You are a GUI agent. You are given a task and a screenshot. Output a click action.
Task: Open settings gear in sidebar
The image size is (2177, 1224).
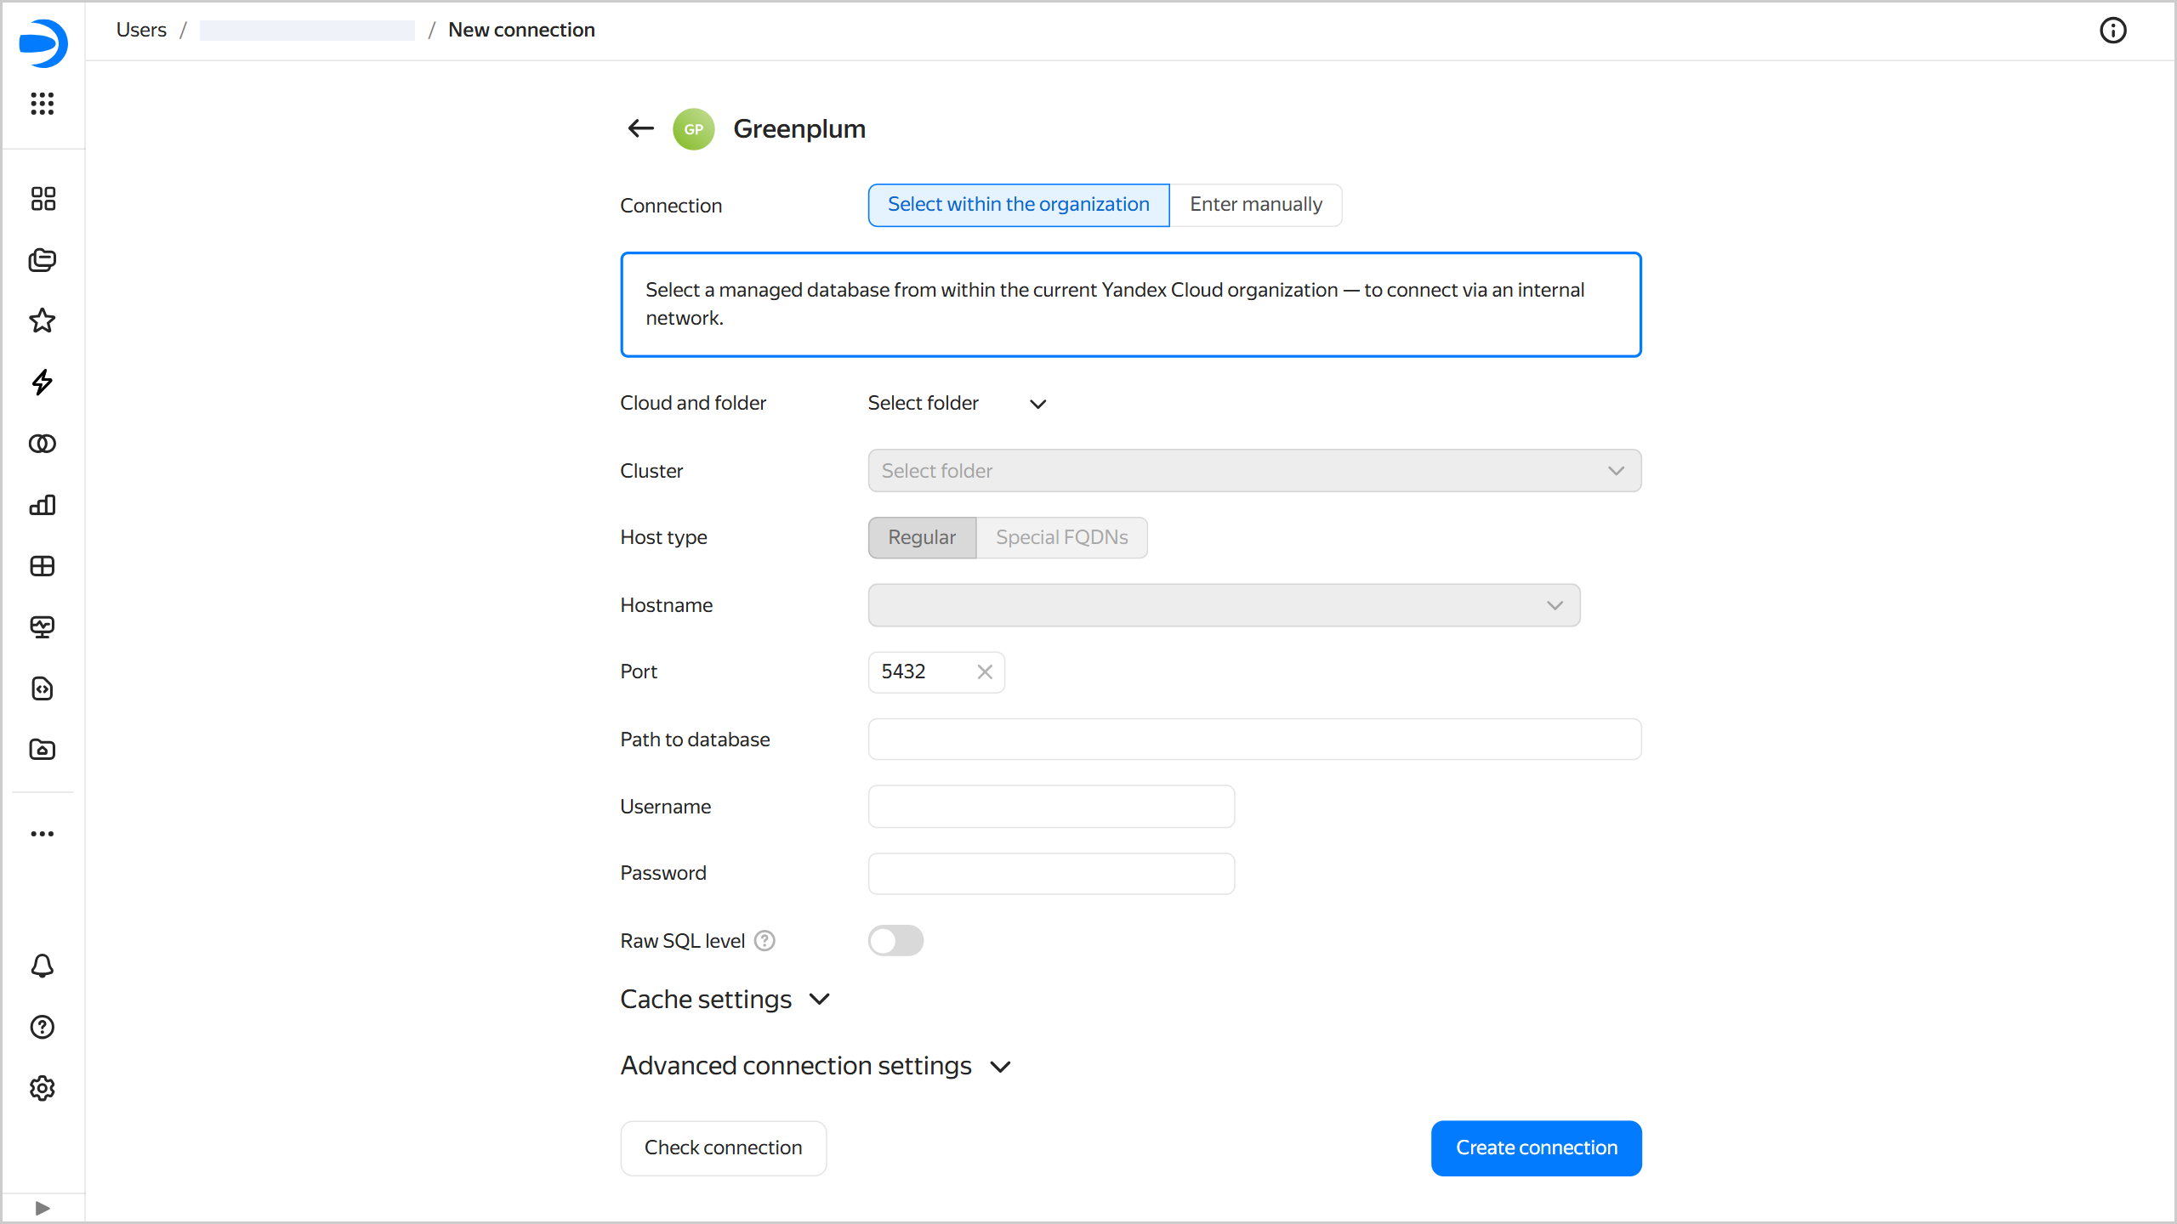tap(43, 1088)
